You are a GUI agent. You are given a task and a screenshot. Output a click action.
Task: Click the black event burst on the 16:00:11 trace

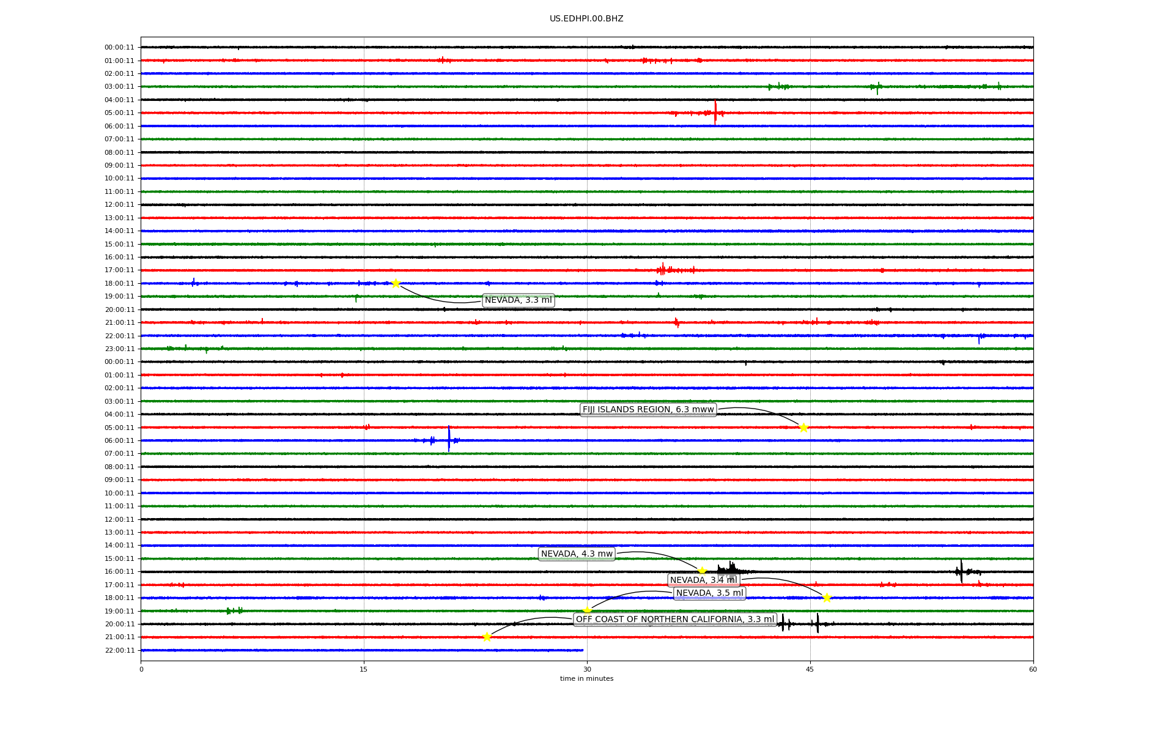[x=730, y=569]
